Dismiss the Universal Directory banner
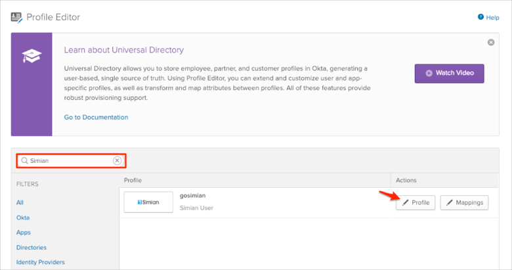This screenshot has height=270, width=512. (x=491, y=42)
